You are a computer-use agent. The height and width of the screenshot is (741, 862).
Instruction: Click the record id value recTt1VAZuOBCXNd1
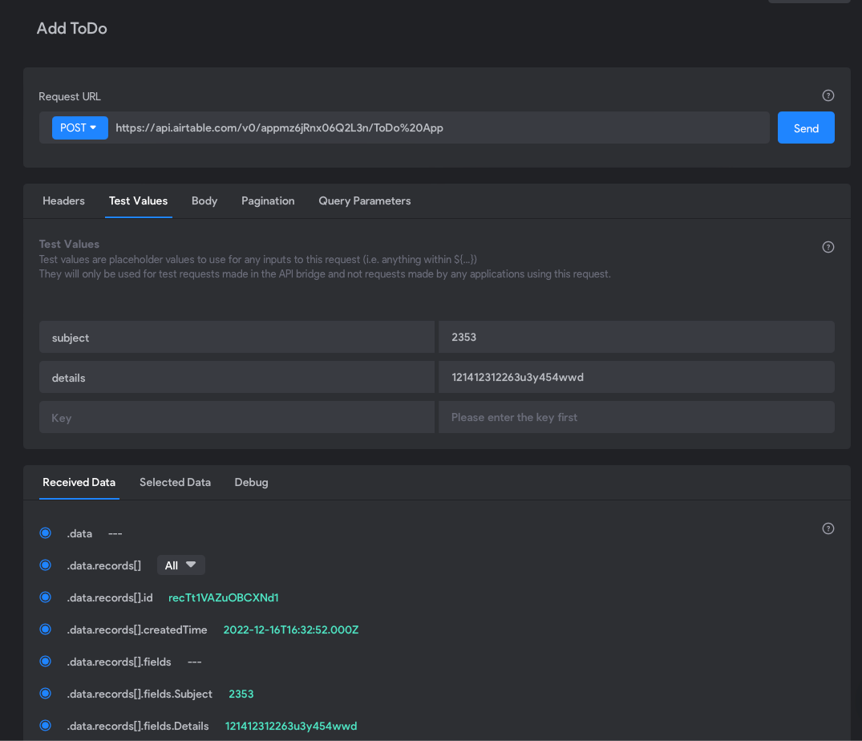(224, 597)
